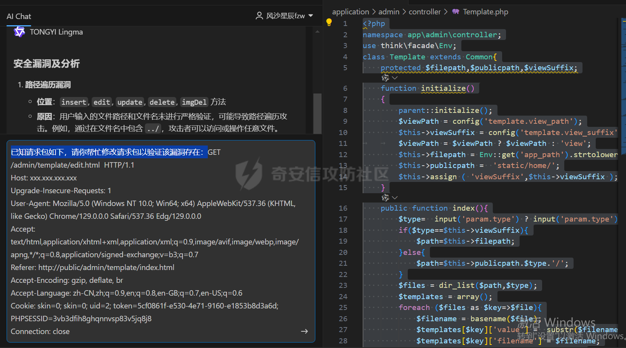Viewport: 626px width, 348px height.
Task: Select the admin breadcrumb segment
Action: click(389, 12)
